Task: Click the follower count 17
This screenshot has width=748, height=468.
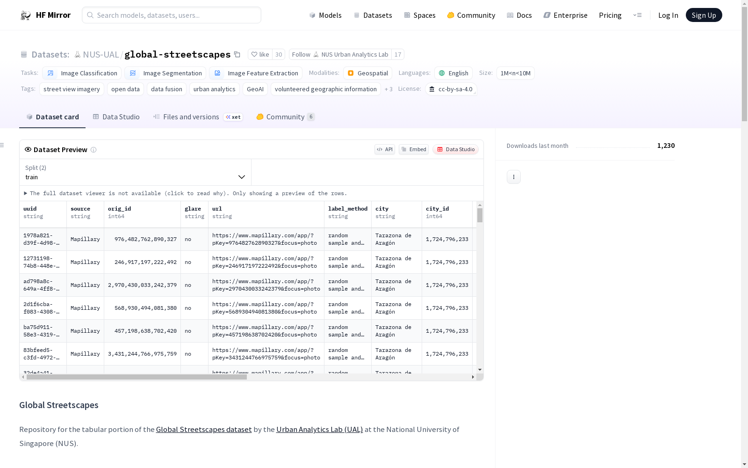Action: 398,54
